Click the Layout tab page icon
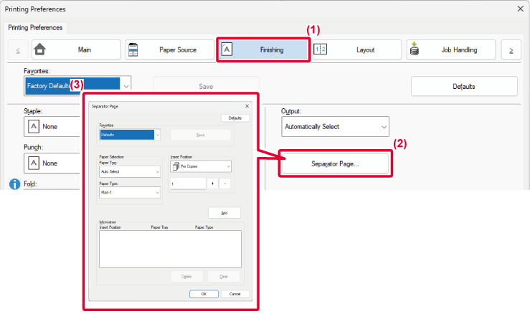 [x=321, y=49]
